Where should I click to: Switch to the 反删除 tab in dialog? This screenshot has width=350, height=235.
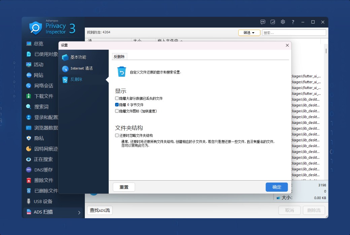pos(119,57)
